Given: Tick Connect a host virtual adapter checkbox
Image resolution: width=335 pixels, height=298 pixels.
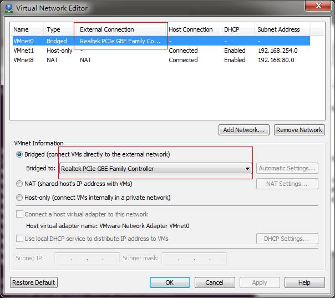Looking at the screenshot, I should click(x=19, y=214).
